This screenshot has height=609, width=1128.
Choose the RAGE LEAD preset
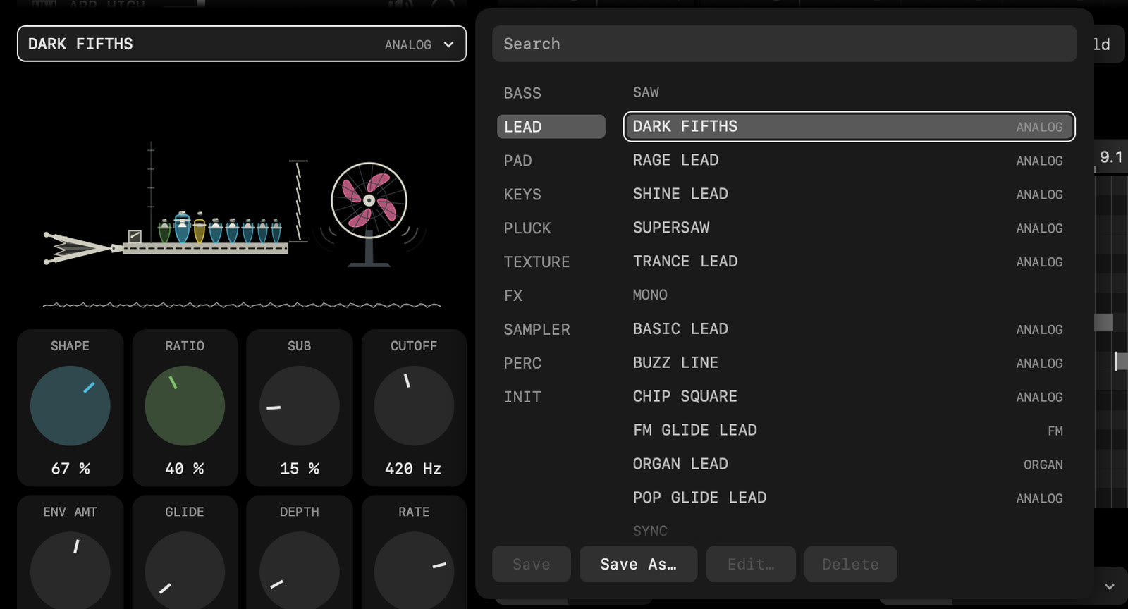tap(849, 161)
